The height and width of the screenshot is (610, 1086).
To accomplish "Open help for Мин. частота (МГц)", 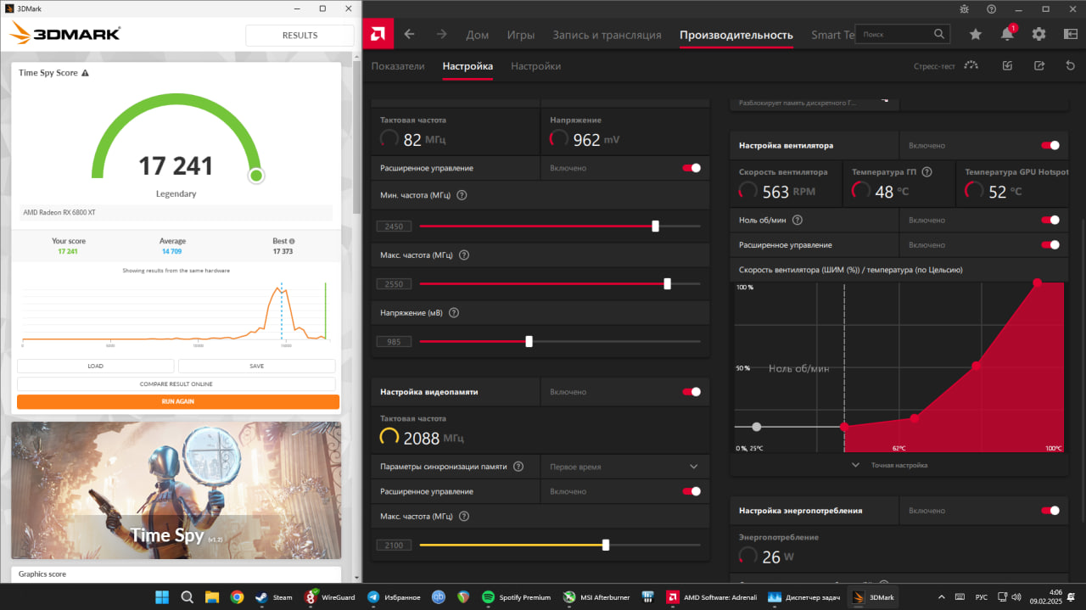I will click(x=462, y=195).
